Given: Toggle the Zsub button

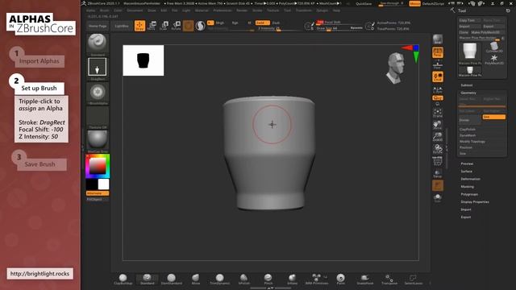Looking at the screenshot, I should pos(276,23).
